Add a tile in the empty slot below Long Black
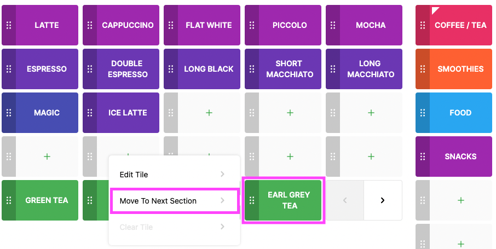496x249 pixels. pyautogui.click(x=209, y=113)
